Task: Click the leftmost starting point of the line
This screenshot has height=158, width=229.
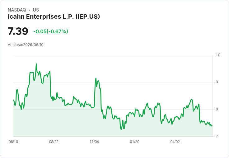Action: pyautogui.click(x=14, y=100)
